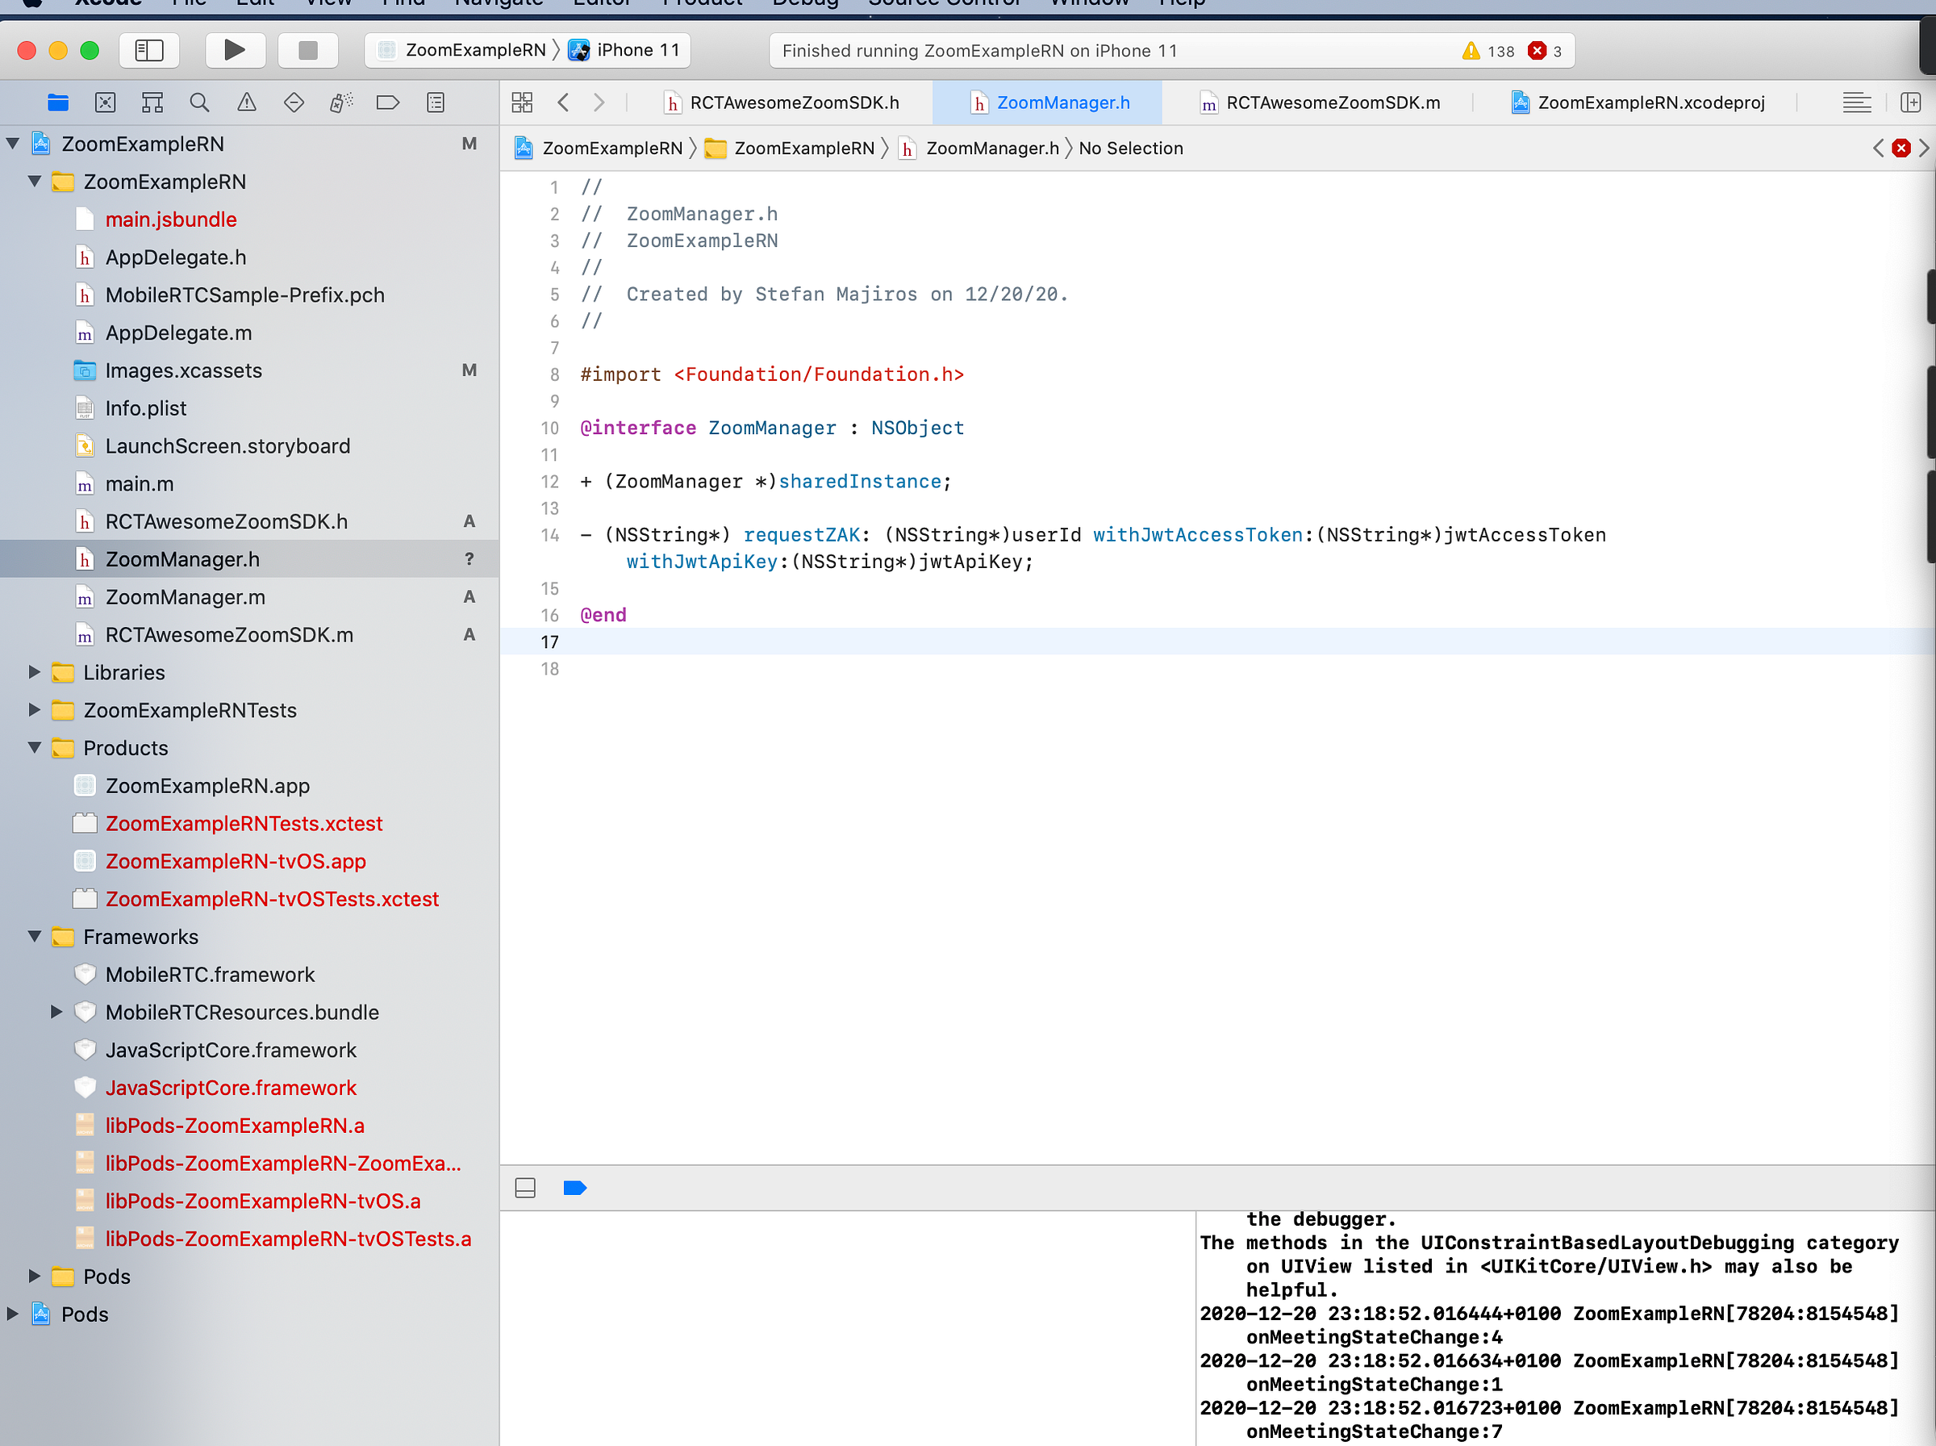Click the Run (play) button
This screenshot has width=1936, height=1446.
pyautogui.click(x=235, y=50)
